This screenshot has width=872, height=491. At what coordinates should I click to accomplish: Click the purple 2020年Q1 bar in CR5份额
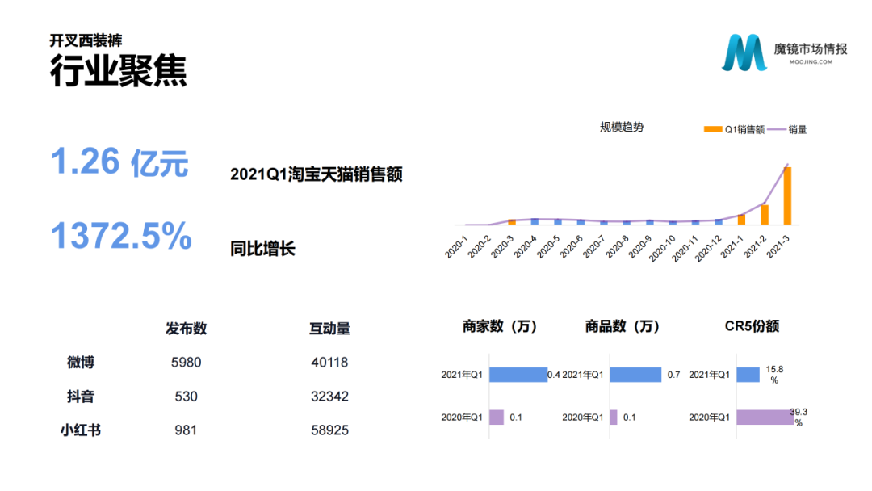765,417
